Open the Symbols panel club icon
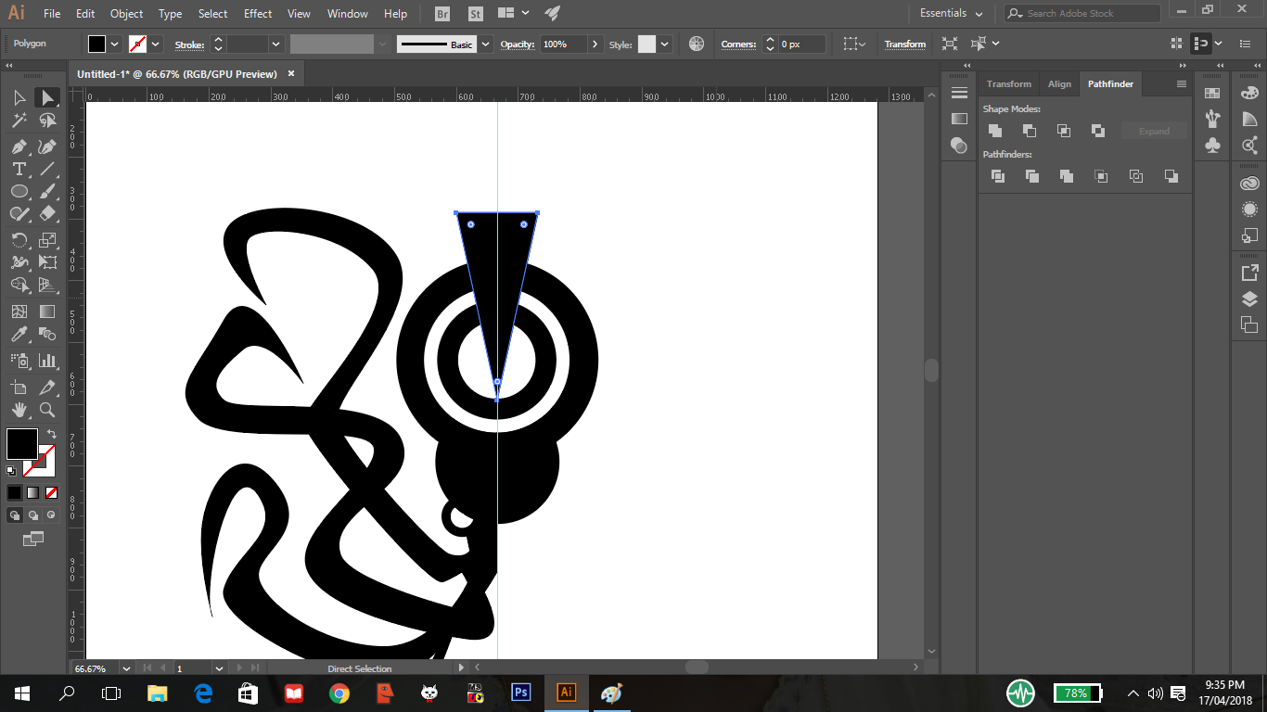 click(1212, 146)
